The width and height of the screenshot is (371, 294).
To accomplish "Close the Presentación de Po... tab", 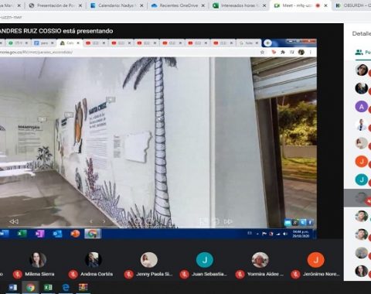I will point(80,5).
